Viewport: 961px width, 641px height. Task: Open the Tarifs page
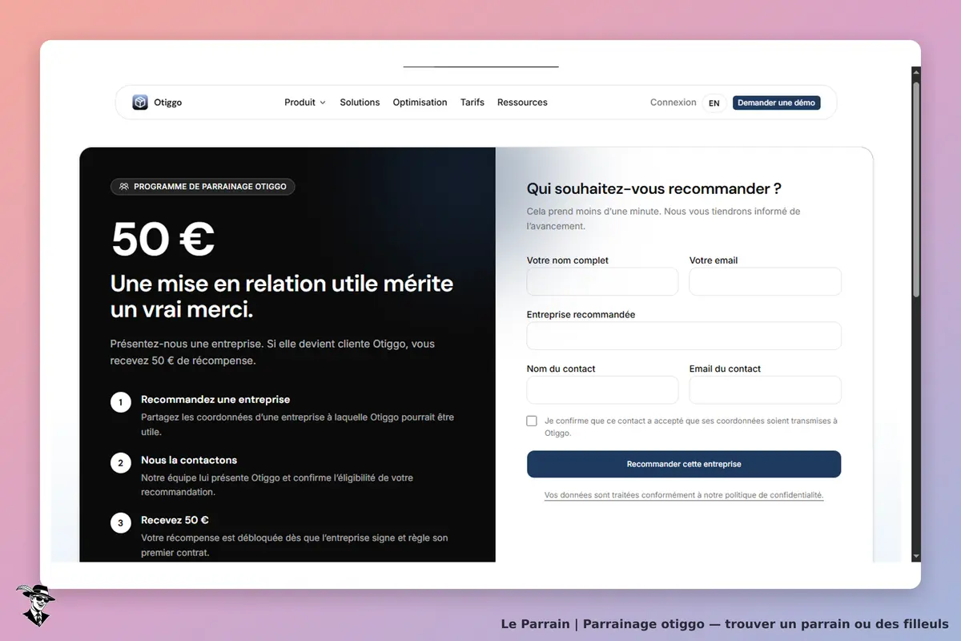[472, 103]
